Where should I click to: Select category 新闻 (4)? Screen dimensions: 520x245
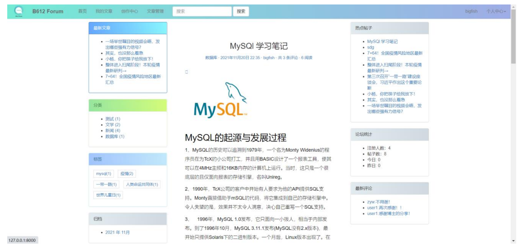coord(113,130)
